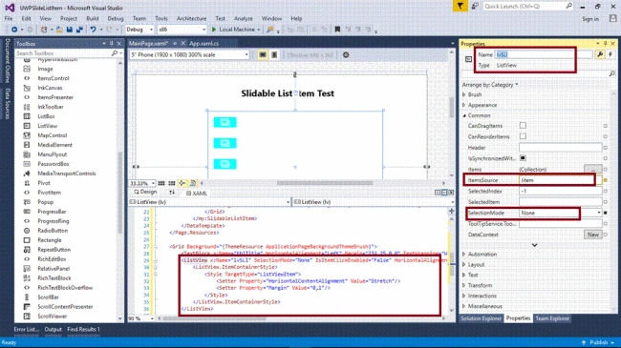Click the navigate backward toolbar icon
The image size is (621, 348).
pos(14,30)
